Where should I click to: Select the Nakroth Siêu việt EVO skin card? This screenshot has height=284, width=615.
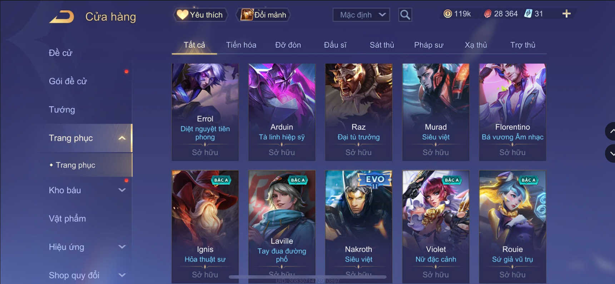tap(358, 226)
